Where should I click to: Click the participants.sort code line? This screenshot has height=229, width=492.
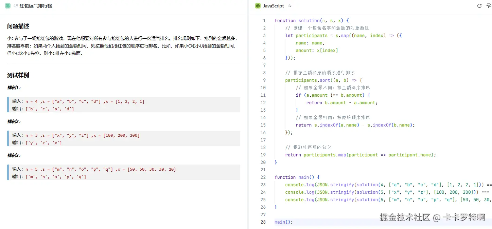tap(323, 80)
